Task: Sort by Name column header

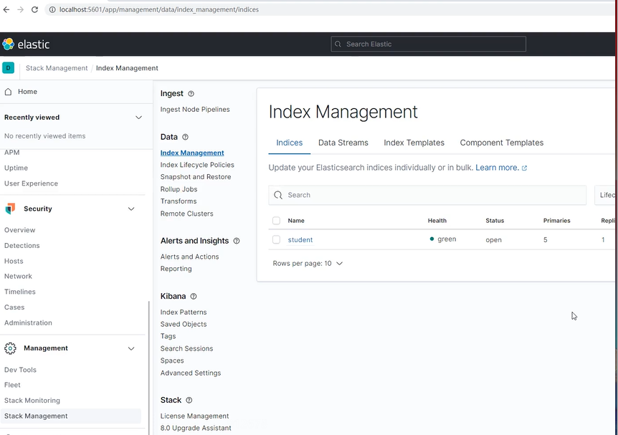Action: click(296, 221)
